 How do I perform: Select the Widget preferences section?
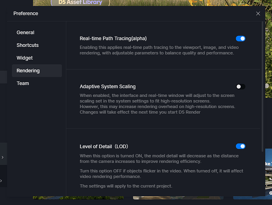coord(25,58)
